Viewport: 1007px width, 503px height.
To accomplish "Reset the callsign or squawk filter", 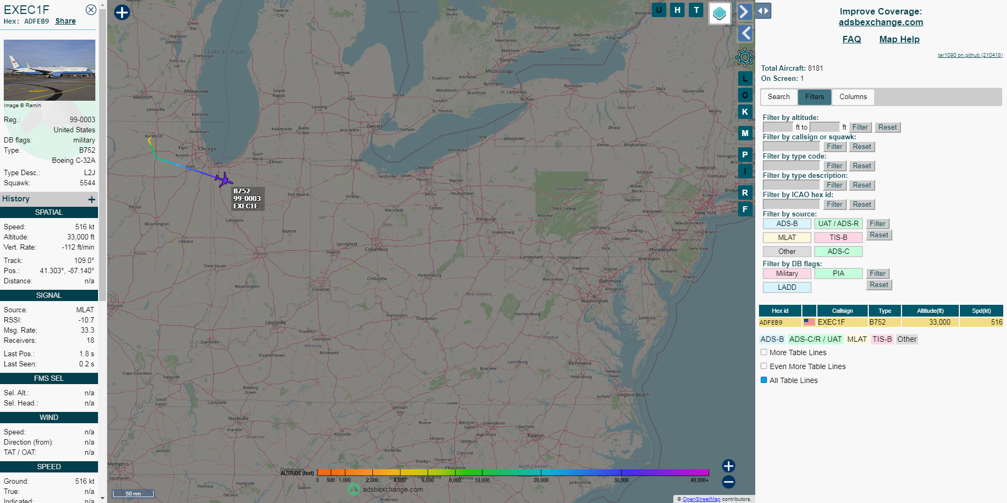I will tap(862, 146).
